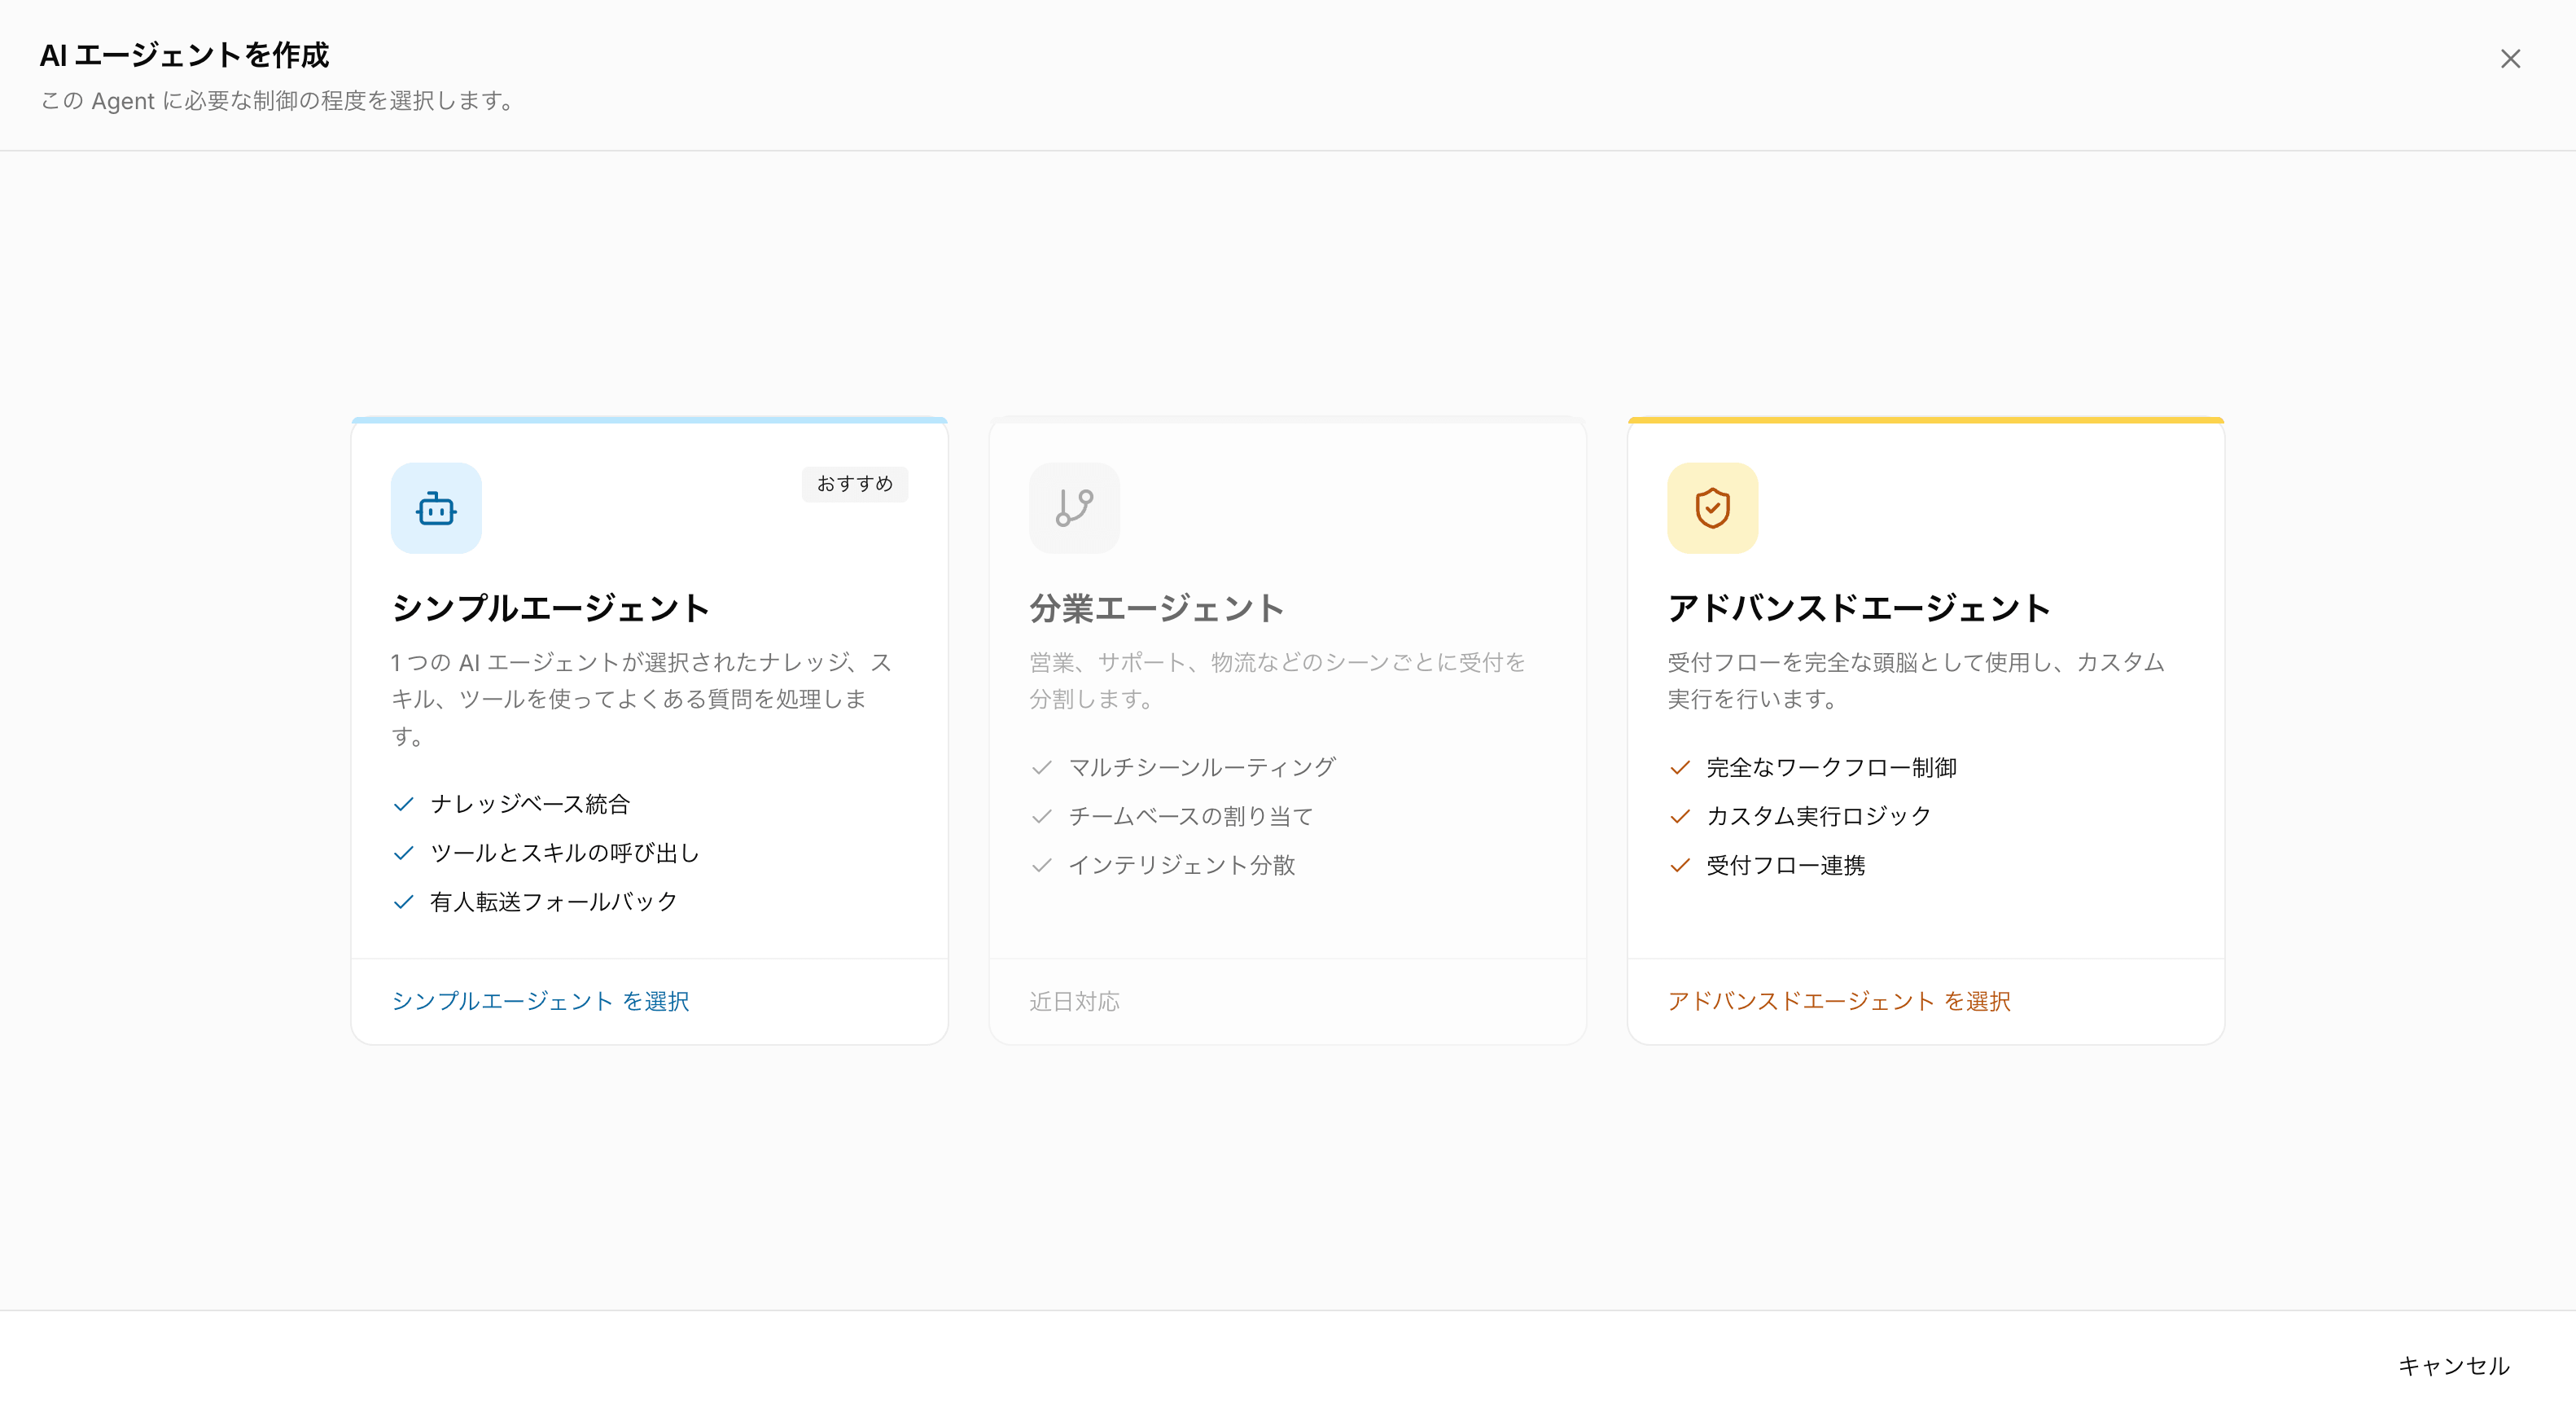Viewport: 2576px width, 1422px height.
Task: Click the マルチシーンルーティング feature text
Action: click(1202, 767)
